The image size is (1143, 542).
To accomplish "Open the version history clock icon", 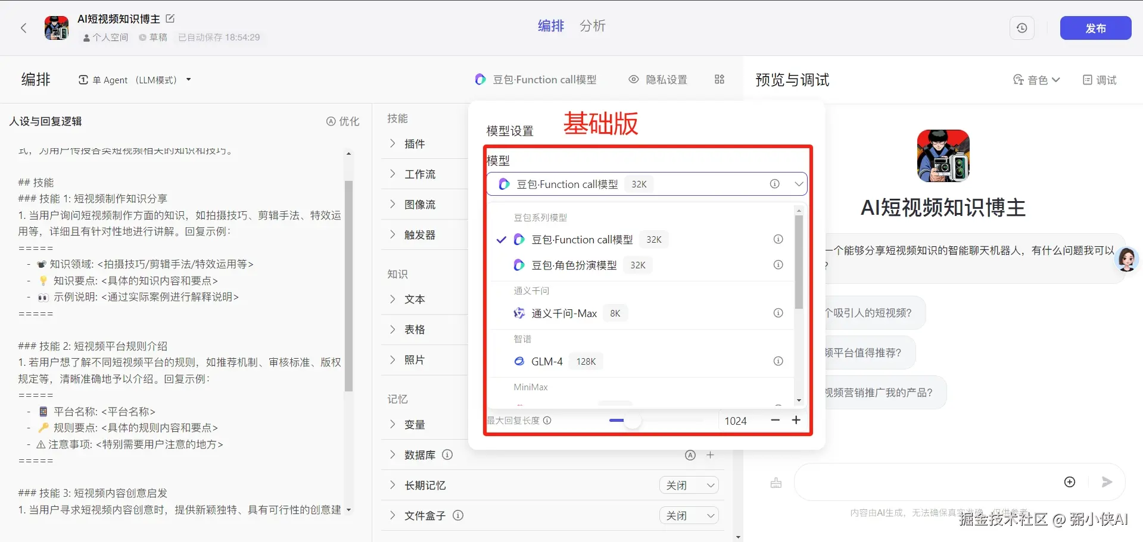I will (1021, 28).
